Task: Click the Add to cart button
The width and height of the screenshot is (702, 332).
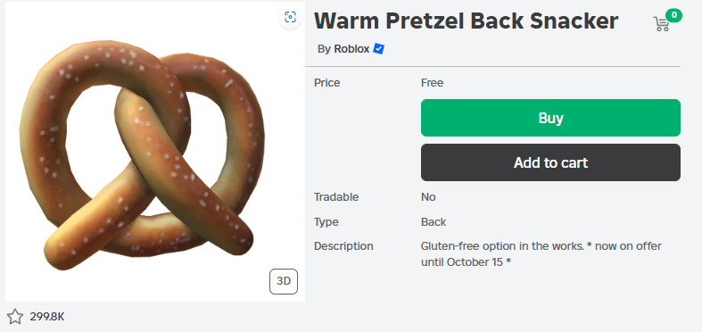Action: click(550, 162)
